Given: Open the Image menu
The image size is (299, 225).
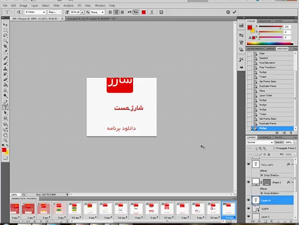Looking at the screenshot, I should click(x=23, y=6).
